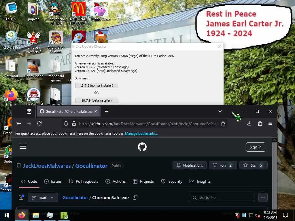Switch to the Code tab

click(x=29, y=181)
